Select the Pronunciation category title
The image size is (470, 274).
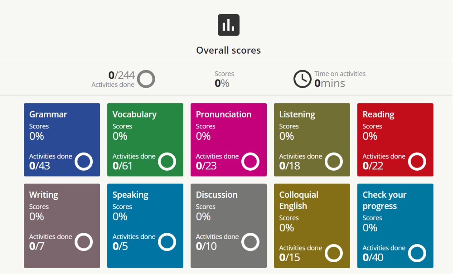tap(224, 114)
